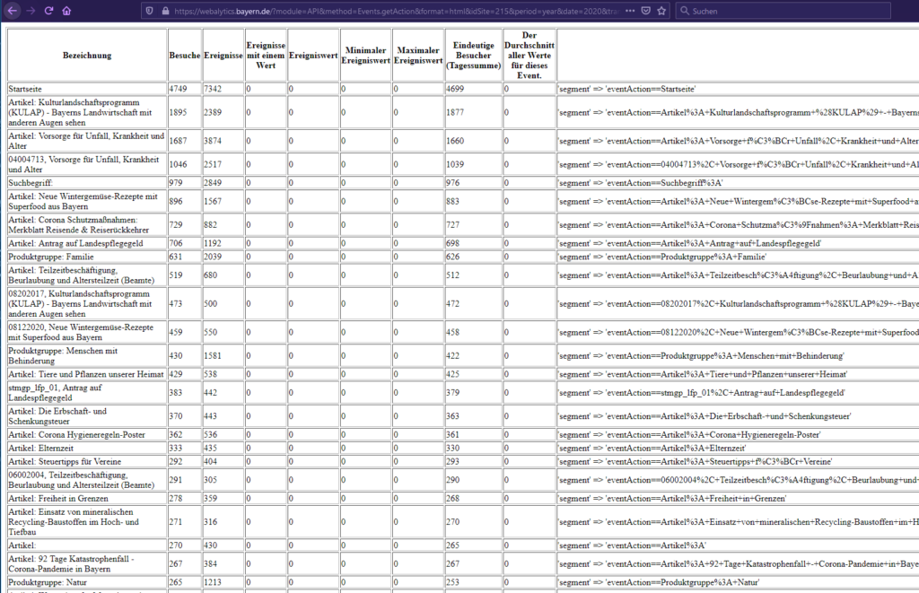
Task: Click the Eindeutige Besucher (Tagessumme) header
Action: 474,55
